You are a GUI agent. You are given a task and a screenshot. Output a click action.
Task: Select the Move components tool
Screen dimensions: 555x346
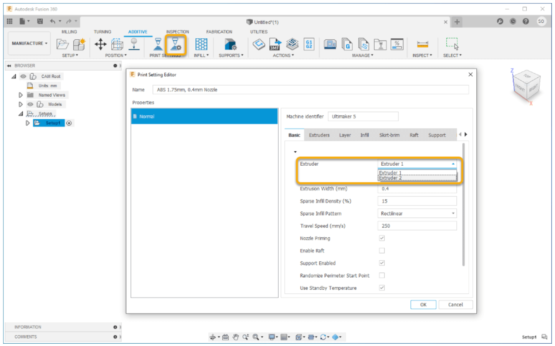tap(101, 44)
